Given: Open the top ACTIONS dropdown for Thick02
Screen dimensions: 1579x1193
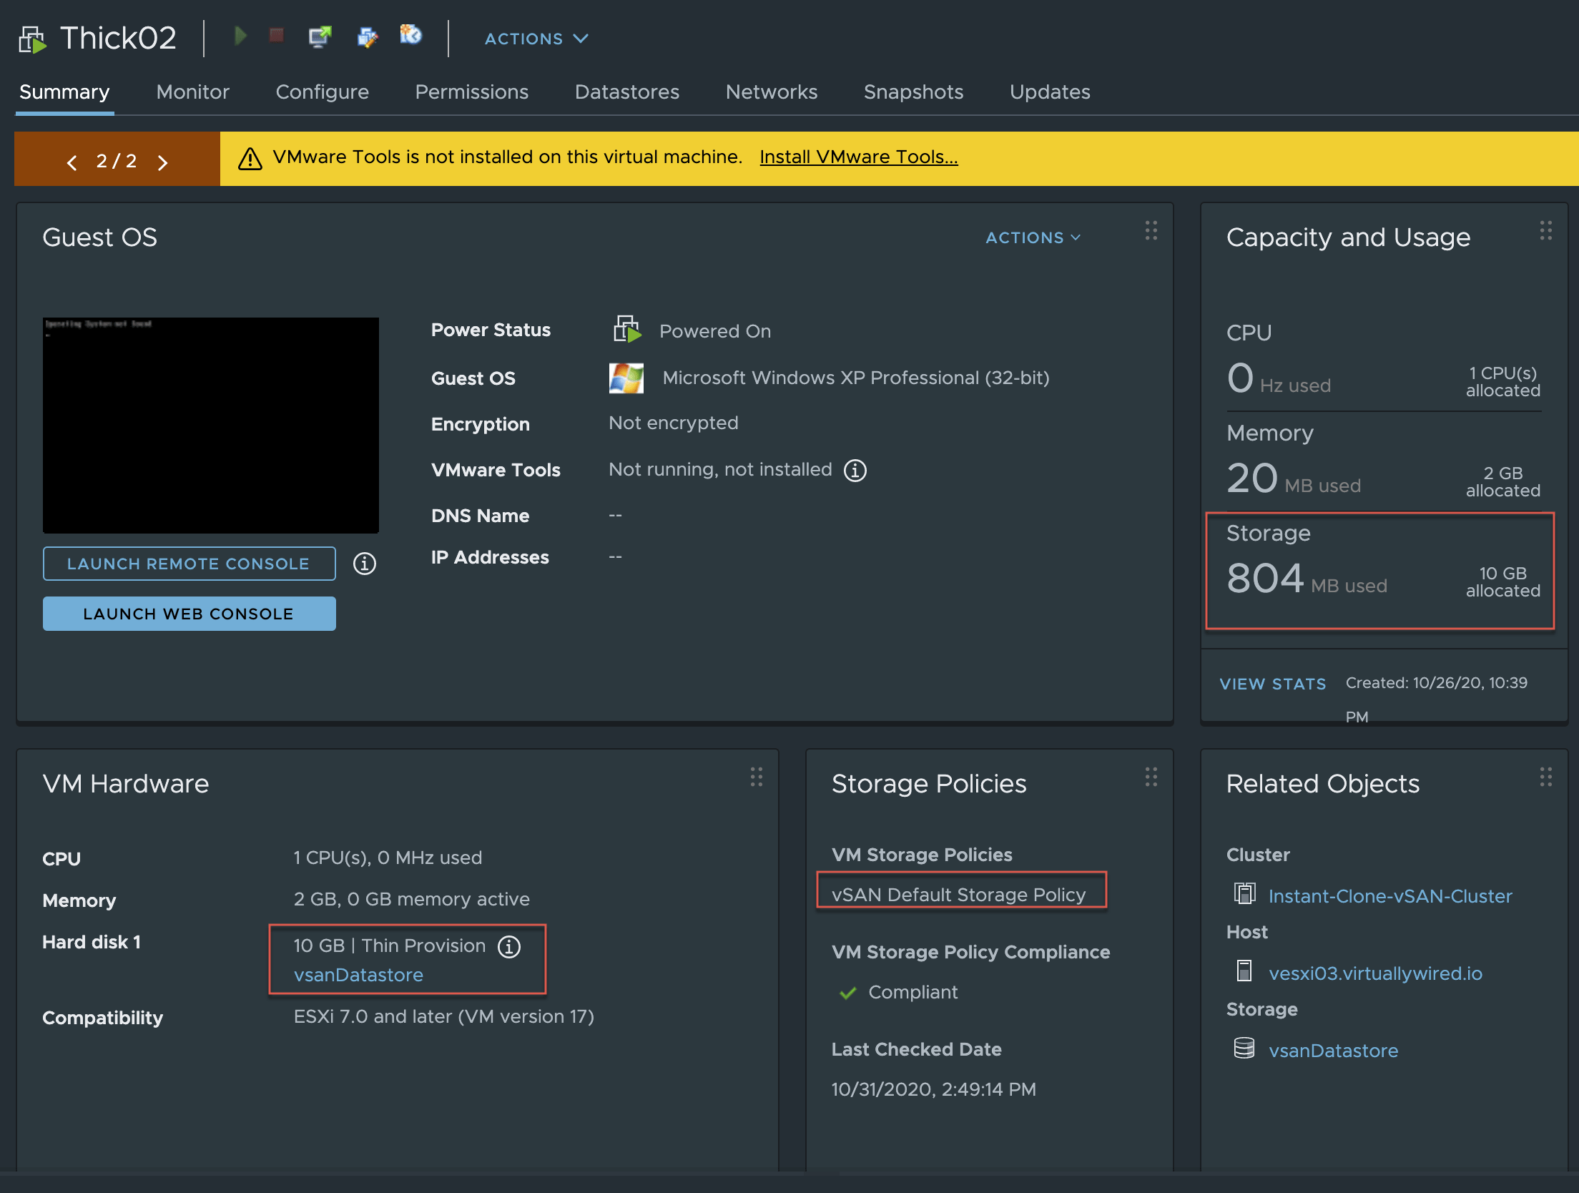Looking at the screenshot, I should pyautogui.click(x=536, y=39).
